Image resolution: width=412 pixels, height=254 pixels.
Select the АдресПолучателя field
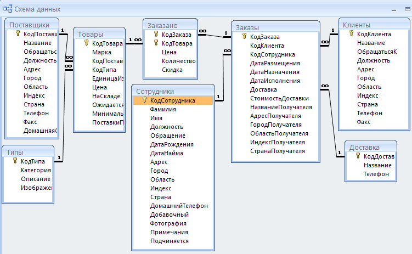click(x=275, y=116)
